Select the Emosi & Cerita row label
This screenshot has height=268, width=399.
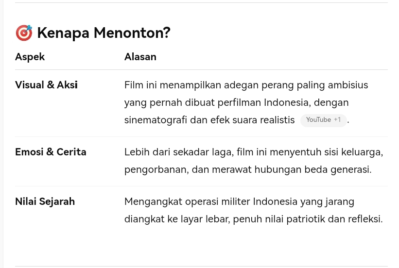51,152
